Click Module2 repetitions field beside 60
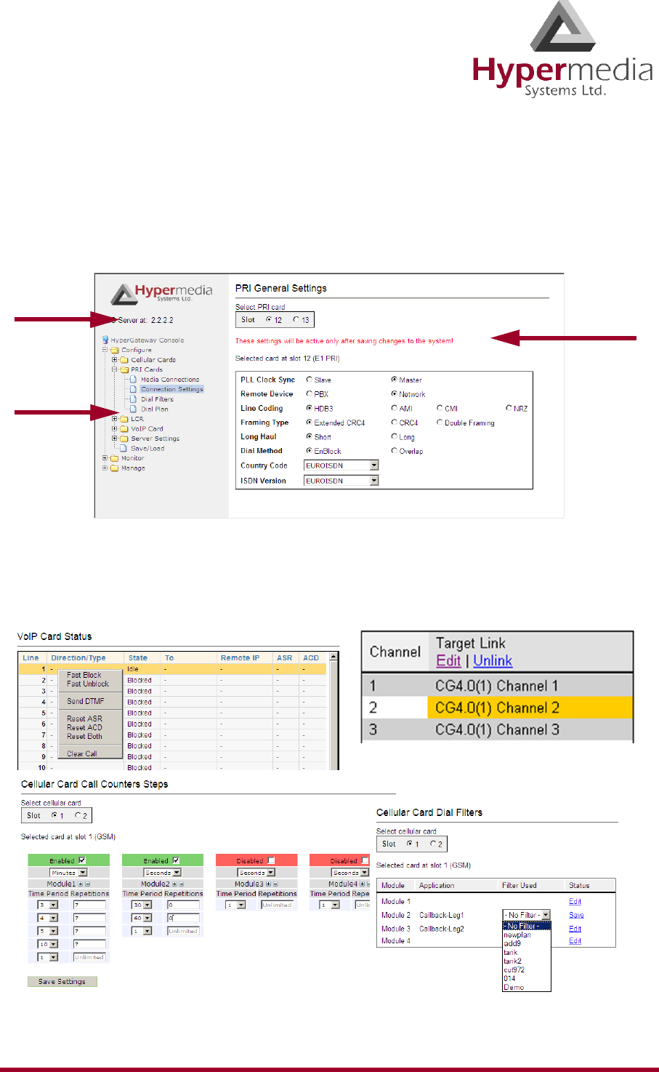Image resolution: width=659 pixels, height=1072 pixels. coord(183,918)
